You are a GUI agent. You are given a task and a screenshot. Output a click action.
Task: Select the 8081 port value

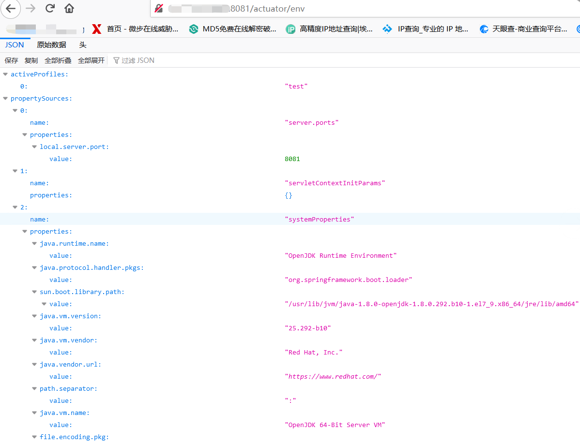coord(292,159)
